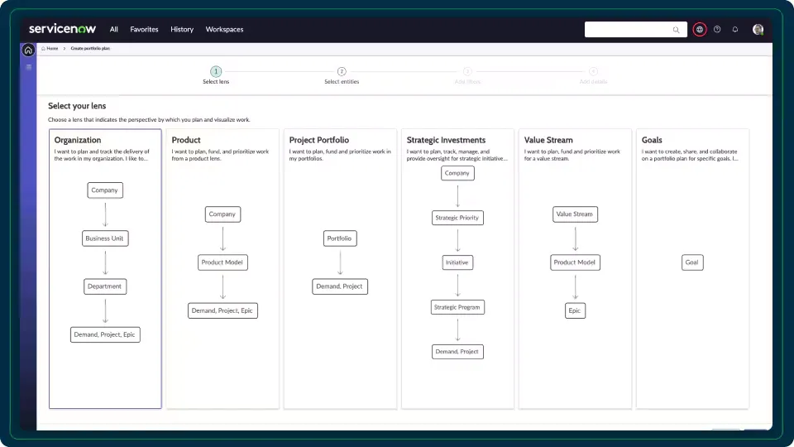This screenshot has width=794, height=447.
Task: Click the Select your lens heading
Action: (77, 106)
